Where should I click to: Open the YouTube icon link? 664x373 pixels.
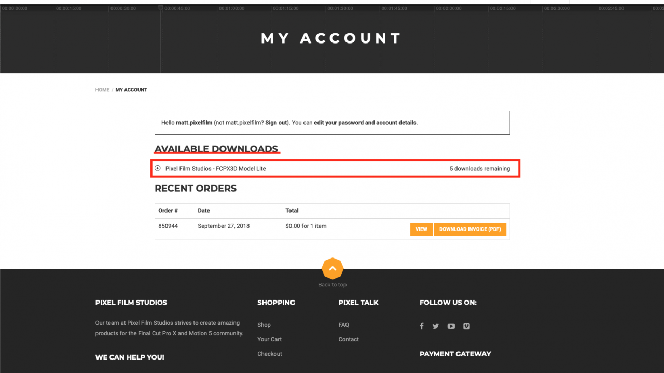click(x=451, y=326)
